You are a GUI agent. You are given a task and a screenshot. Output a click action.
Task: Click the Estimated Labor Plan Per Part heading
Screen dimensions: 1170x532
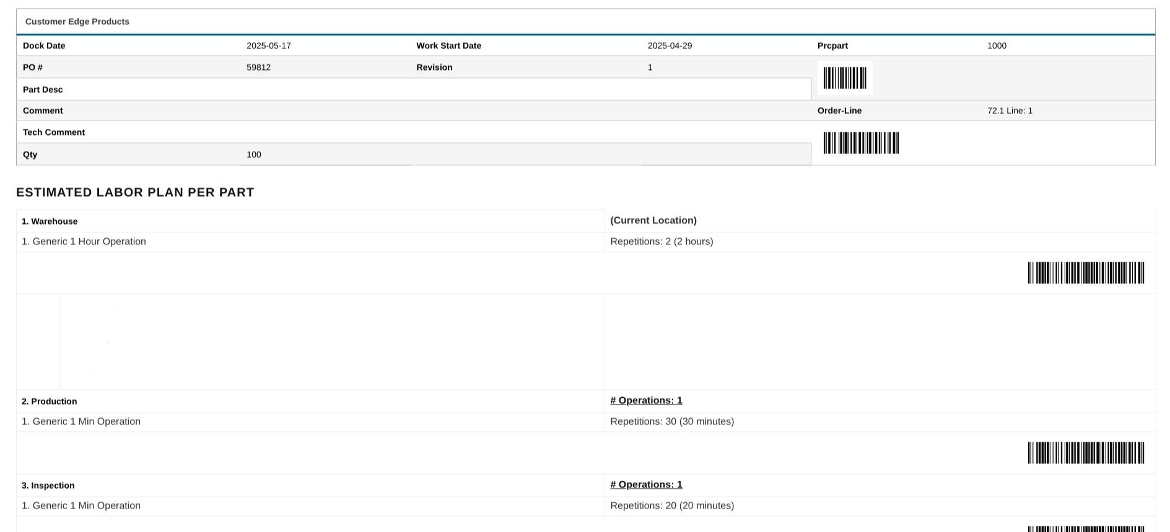point(135,192)
